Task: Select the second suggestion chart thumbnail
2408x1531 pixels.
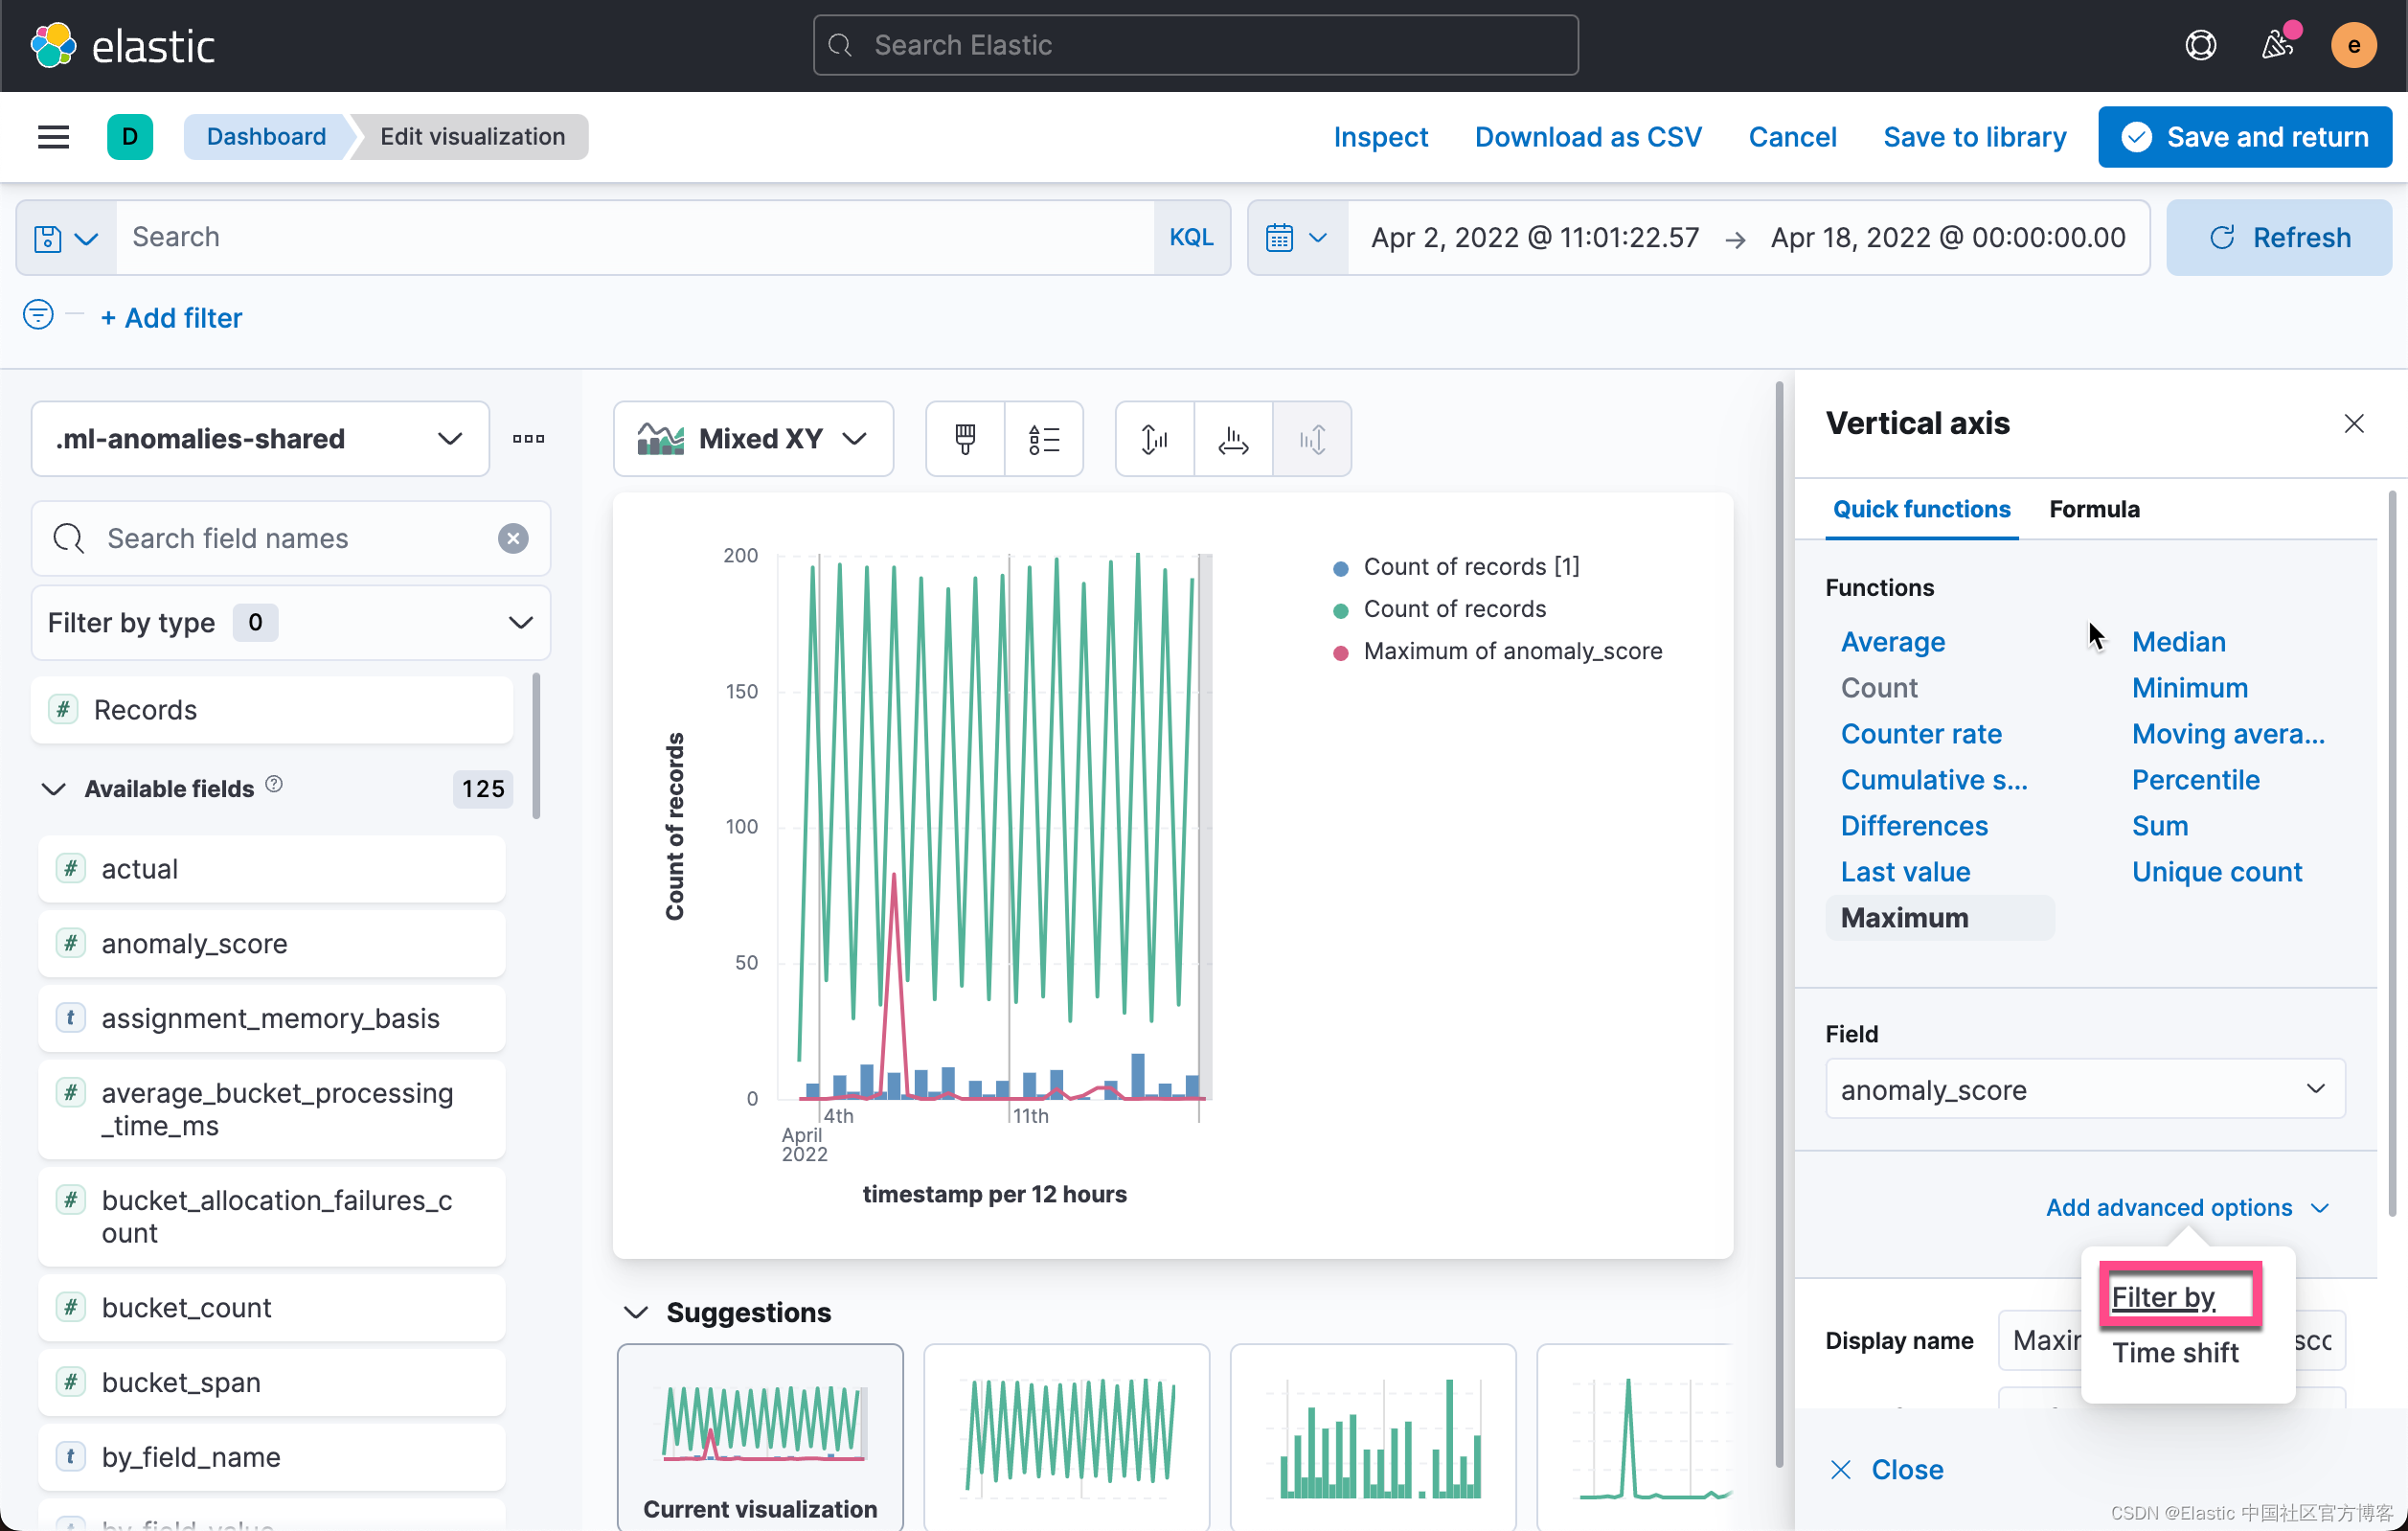Action: pyautogui.click(x=1066, y=1436)
